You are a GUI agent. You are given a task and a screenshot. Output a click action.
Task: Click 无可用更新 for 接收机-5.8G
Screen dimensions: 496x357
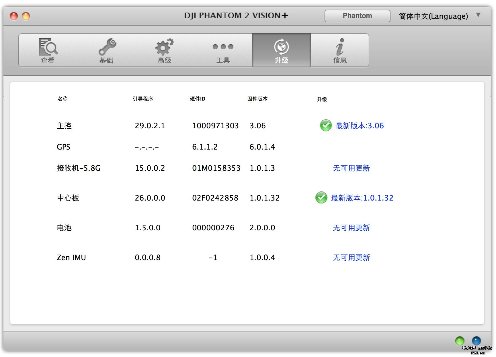tap(352, 168)
